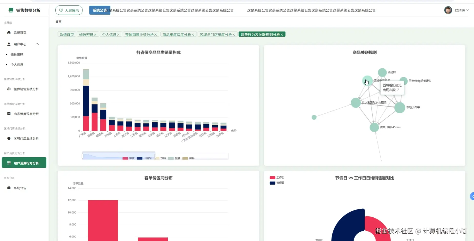This screenshot has height=241, width=474.
Task: Open 系统公告 in the sidebar
Action: tap(20, 188)
